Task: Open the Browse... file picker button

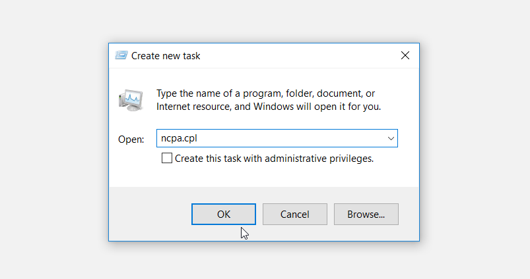Action: [x=366, y=214]
